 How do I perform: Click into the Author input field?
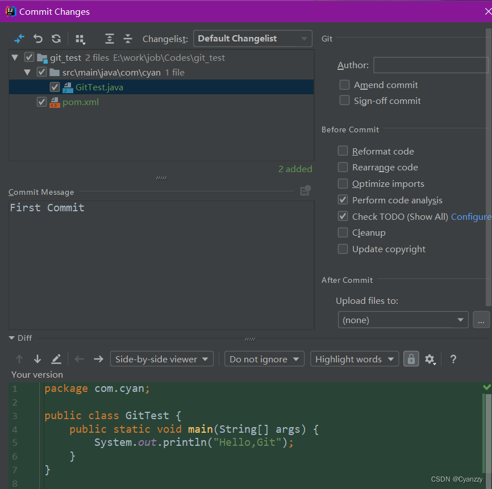[x=431, y=65]
